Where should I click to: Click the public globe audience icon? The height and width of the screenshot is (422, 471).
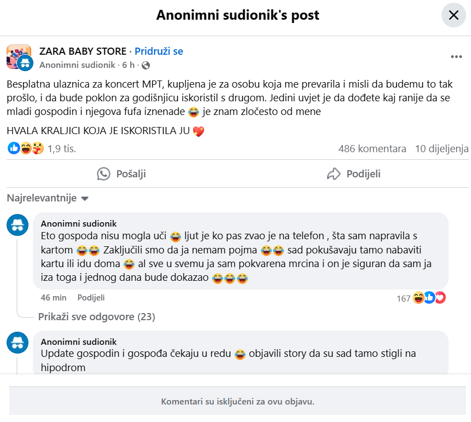pyautogui.click(x=146, y=66)
